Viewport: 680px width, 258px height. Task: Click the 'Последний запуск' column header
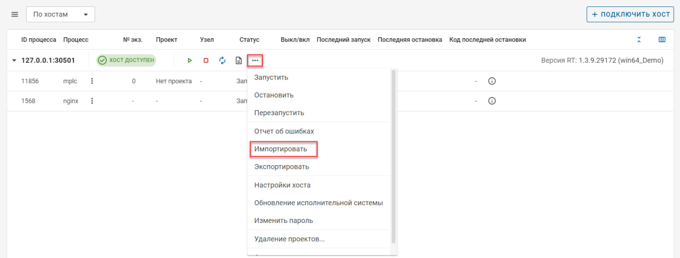(343, 40)
